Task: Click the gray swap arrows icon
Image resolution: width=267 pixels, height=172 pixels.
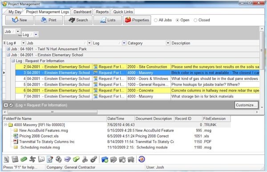Action: (32, 160)
